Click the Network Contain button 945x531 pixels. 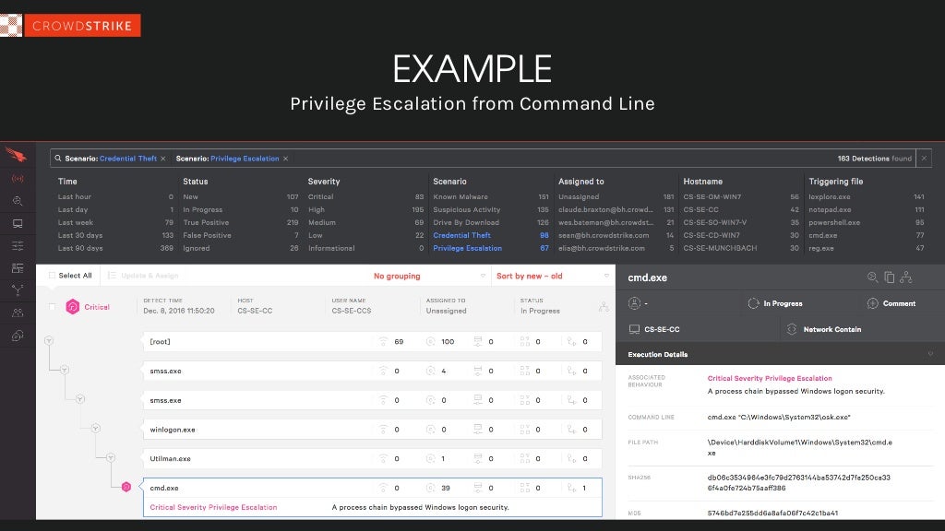[824, 329]
